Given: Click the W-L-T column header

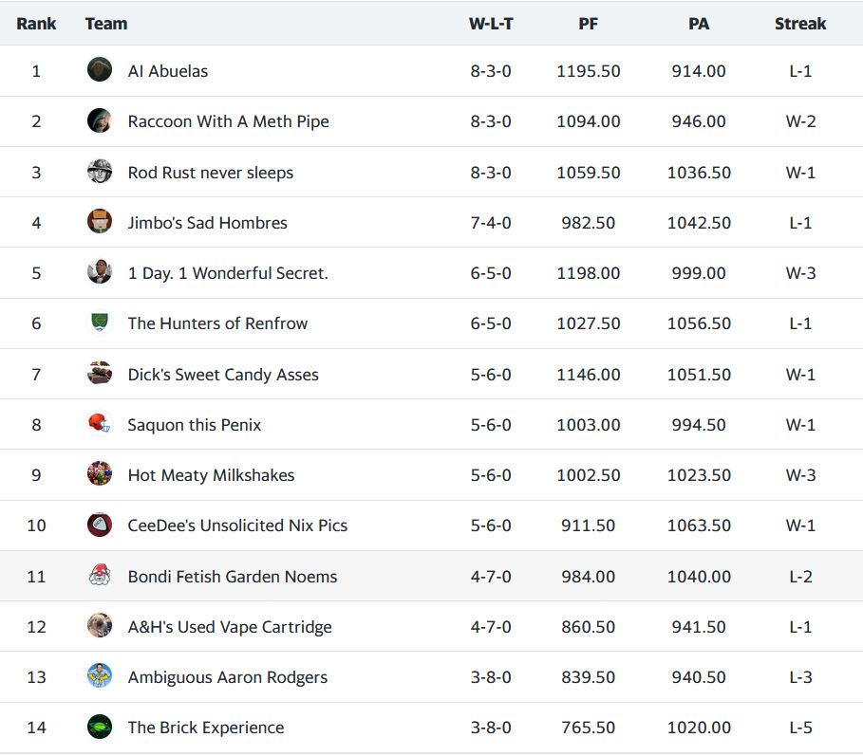Looking at the screenshot, I should [491, 24].
